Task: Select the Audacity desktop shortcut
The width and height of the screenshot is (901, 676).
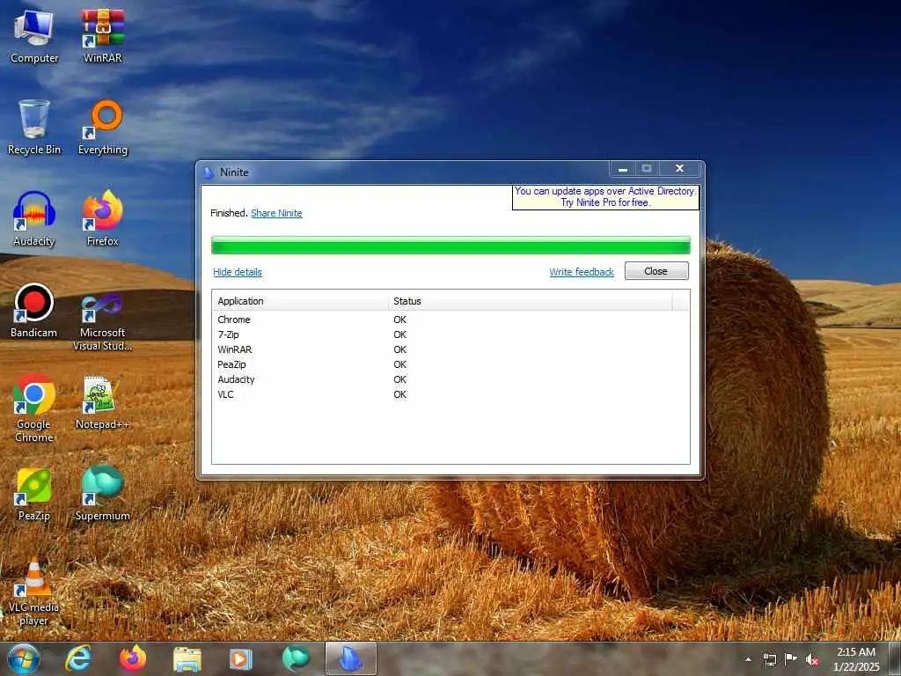Action: [x=34, y=219]
